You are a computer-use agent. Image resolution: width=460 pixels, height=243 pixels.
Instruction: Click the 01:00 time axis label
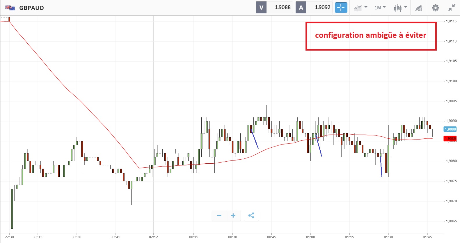[310, 237]
